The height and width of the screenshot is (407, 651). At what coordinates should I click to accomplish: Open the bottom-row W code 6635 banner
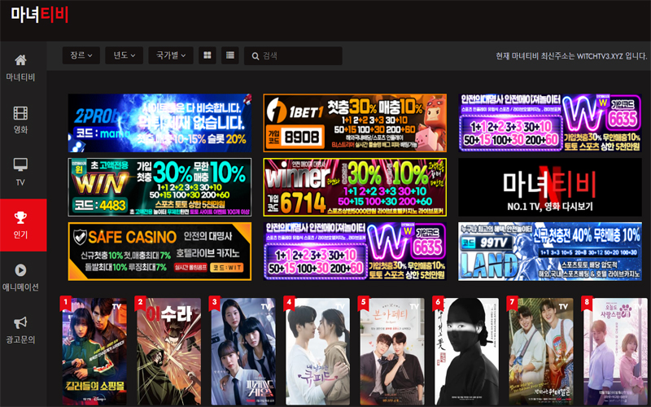pos(355,252)
